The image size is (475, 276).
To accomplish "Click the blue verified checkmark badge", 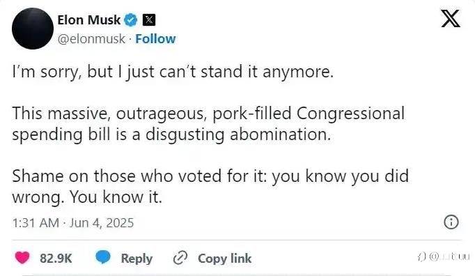I will point(131,20).
